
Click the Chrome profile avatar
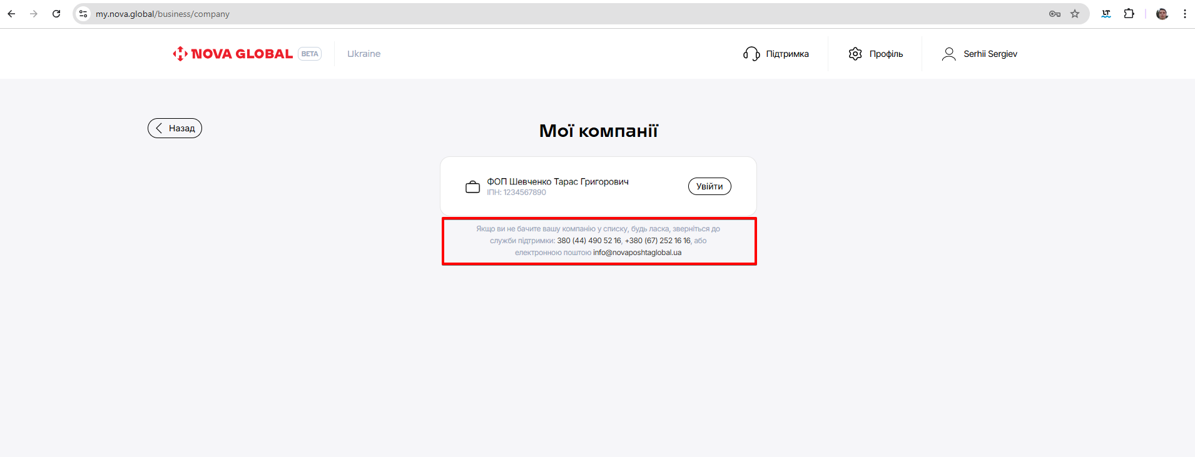click(1162, 14)
